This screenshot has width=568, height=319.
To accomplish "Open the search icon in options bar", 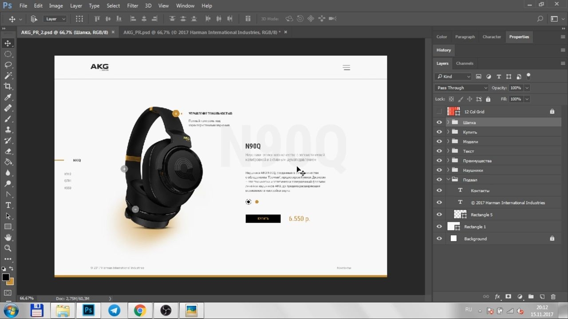I will pos(540,19).
